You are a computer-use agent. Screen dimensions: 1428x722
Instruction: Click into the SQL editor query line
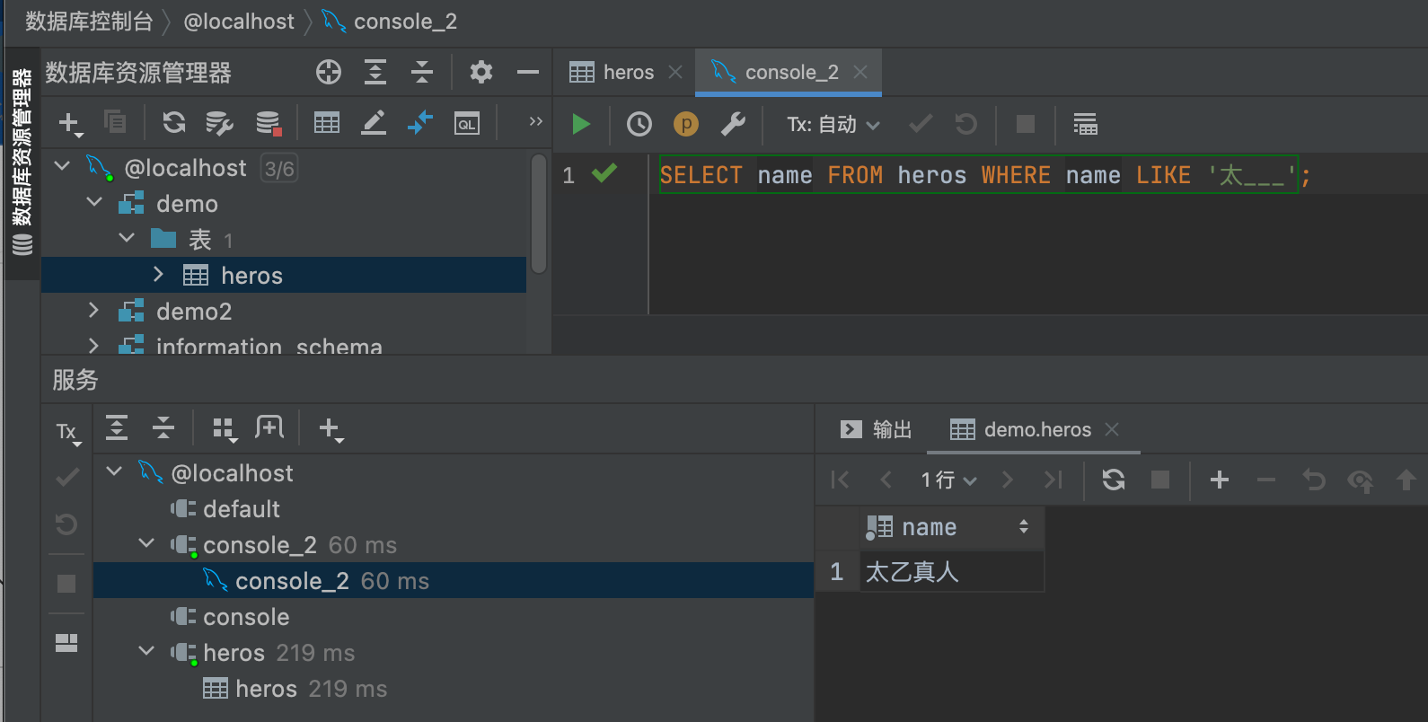pyautogui.click(x=985, y=175)
